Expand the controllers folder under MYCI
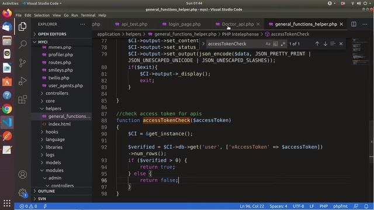The image size is (374, 210). [x=57, y=93]
